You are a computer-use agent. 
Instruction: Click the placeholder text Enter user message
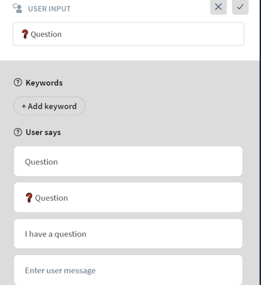60,270
